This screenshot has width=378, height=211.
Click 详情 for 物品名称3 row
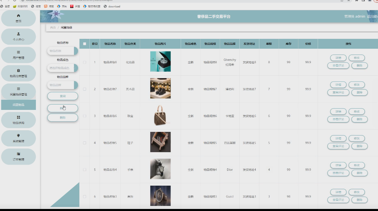click(x=338, y=192)
